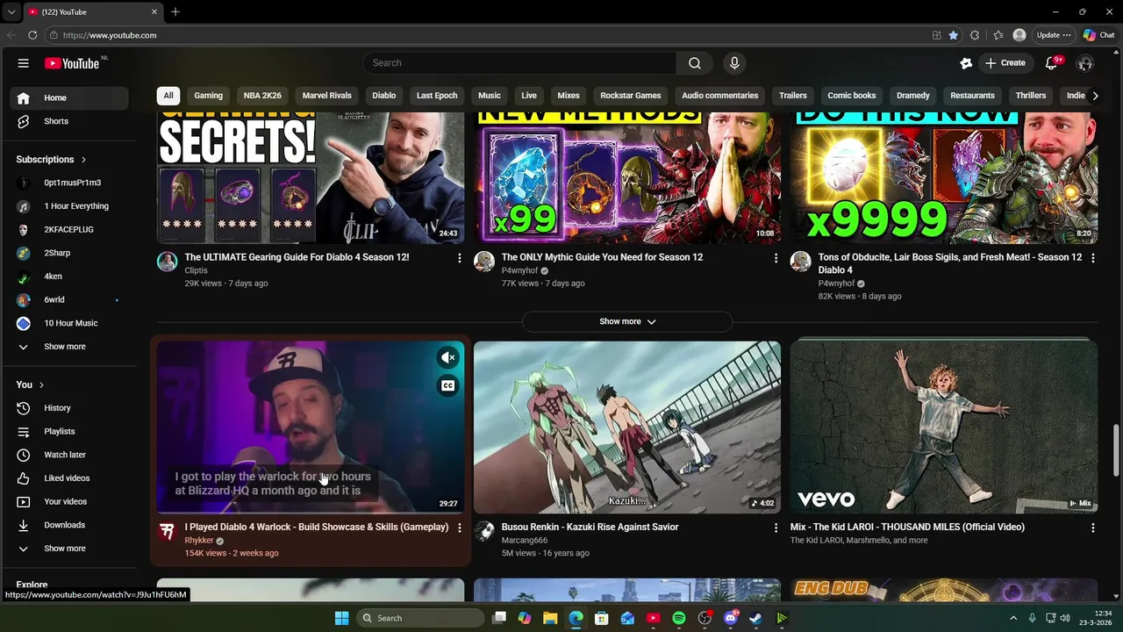Reload the page
Viewport: 1123px width, 632px height.
[32, 35]
